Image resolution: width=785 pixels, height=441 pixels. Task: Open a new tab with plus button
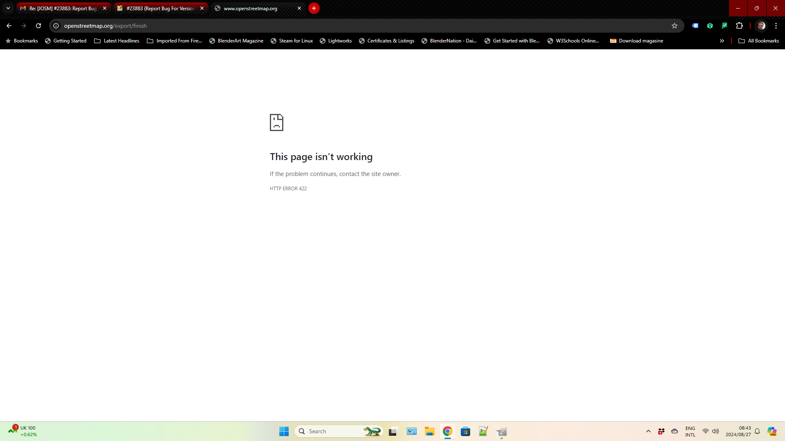[314, 8]
